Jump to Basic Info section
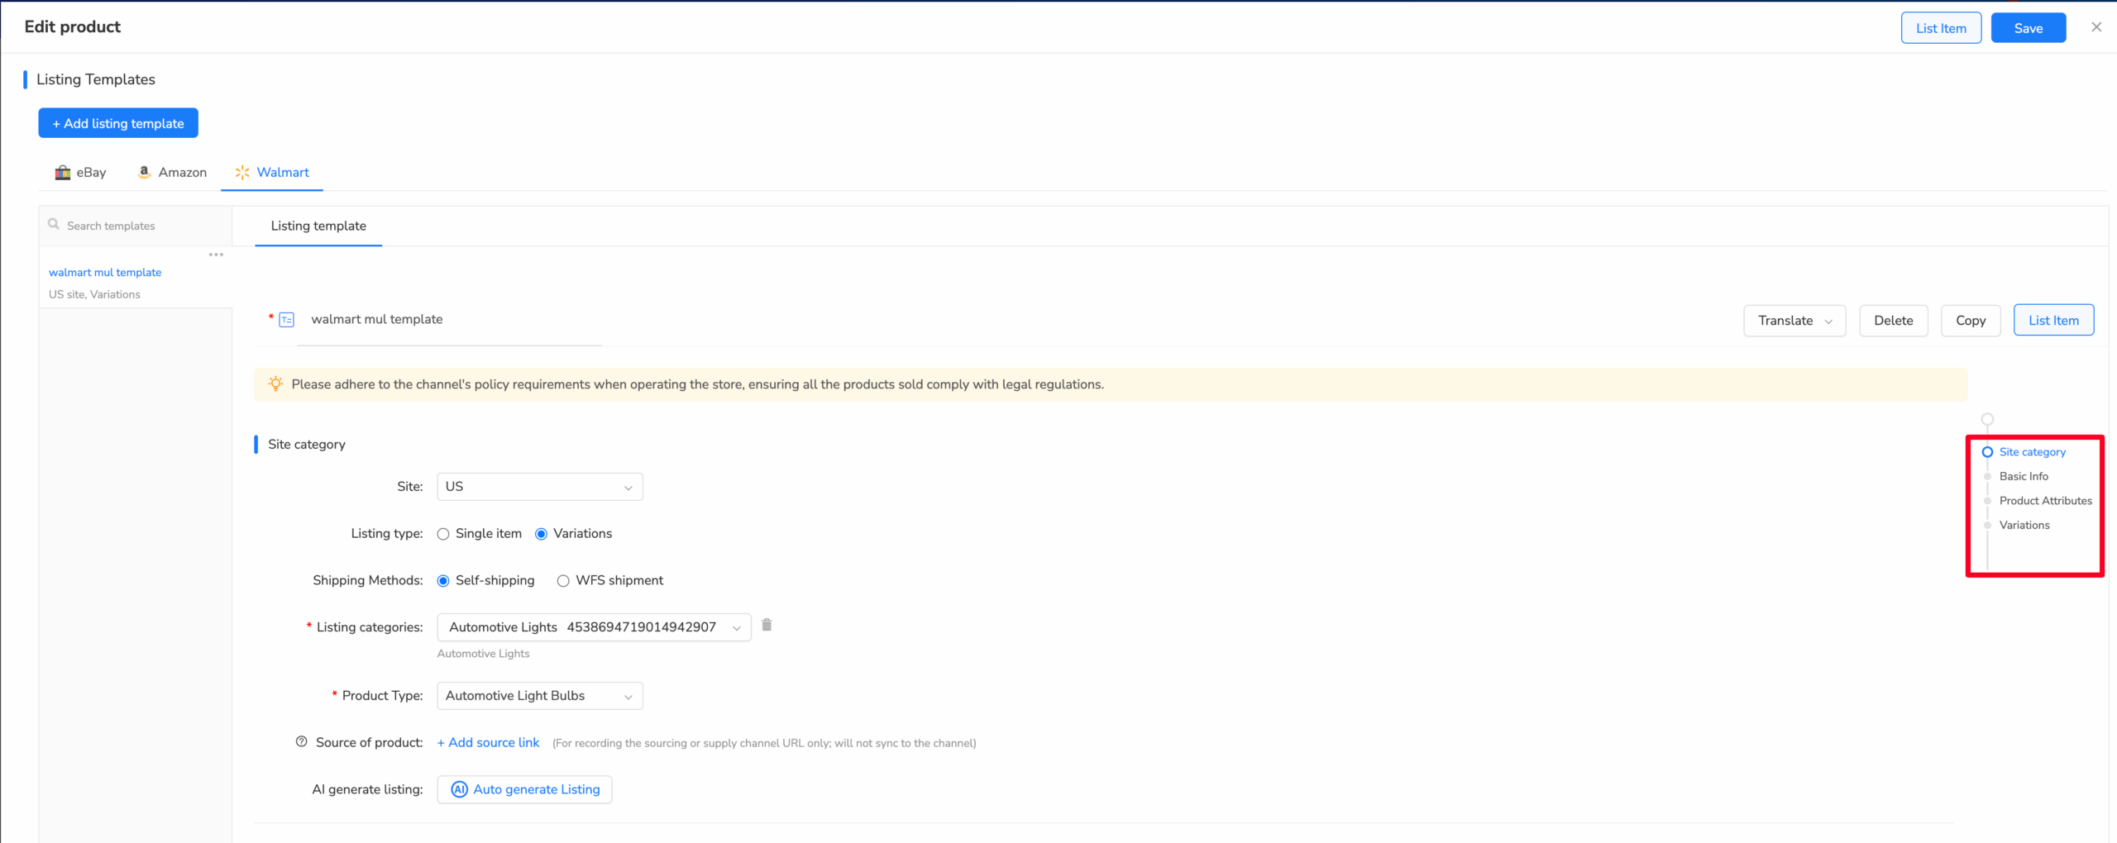 [2024, 476]
